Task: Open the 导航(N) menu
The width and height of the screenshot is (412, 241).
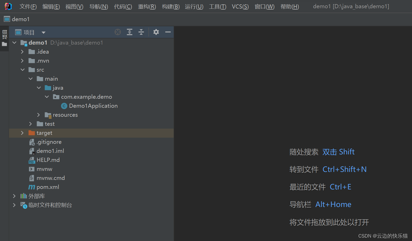Action: [99, 6]
